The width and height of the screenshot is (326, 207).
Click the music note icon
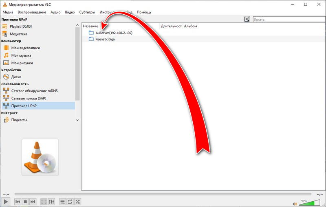click(x=6, y=55)
